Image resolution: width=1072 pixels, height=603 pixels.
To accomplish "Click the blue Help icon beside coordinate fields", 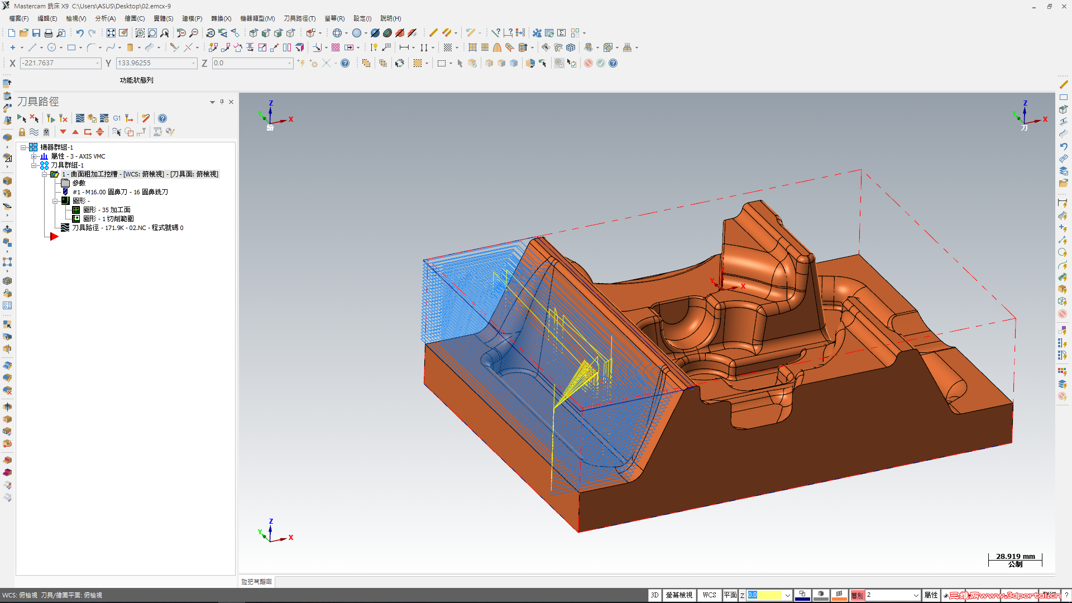I will pos(345,63).
